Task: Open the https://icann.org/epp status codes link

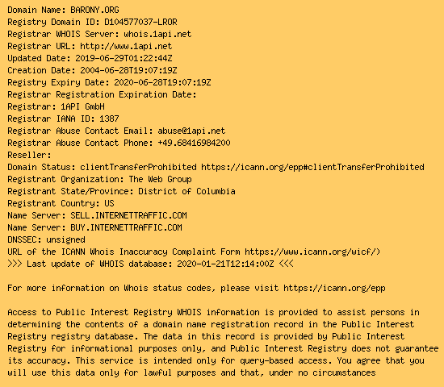Action: pyautogui.click(x=334, y=289)
